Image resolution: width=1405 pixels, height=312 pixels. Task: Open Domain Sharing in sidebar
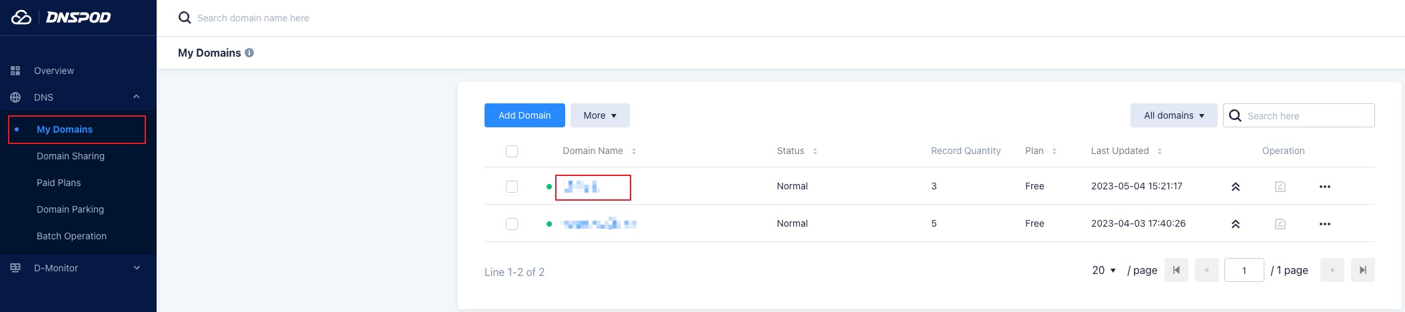(x=71, y=156)
